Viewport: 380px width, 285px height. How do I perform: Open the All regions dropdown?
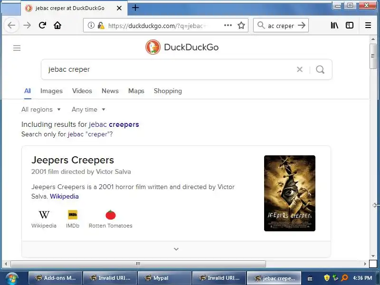coord(41,110)
